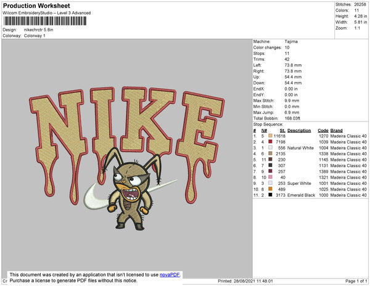
Task: Click the Machine value 'Tajima'
Action: pyautogui.click(x=291, y=41)
